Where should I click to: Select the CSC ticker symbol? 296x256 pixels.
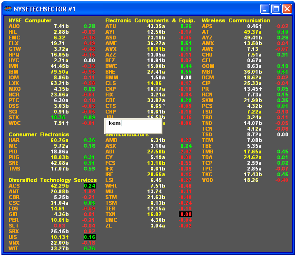[x=14, y=203]
